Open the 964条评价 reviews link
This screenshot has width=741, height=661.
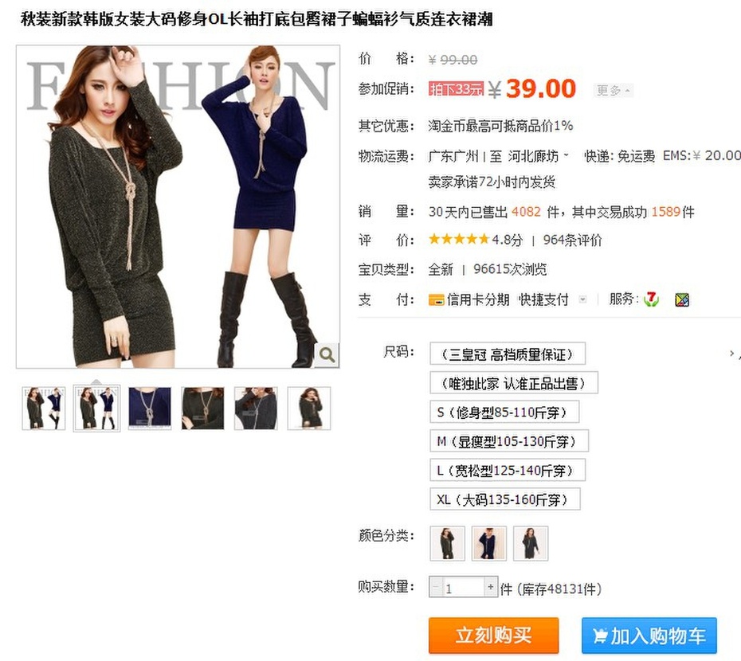point(572,240)
